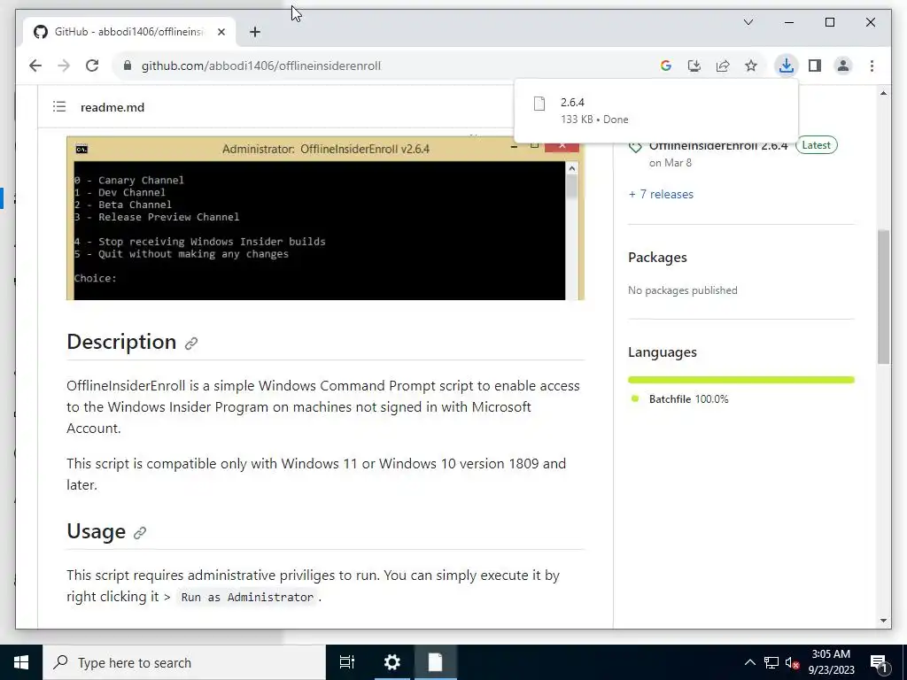
Task: Click the taskbar search box
Action: [x=184, y=662]
